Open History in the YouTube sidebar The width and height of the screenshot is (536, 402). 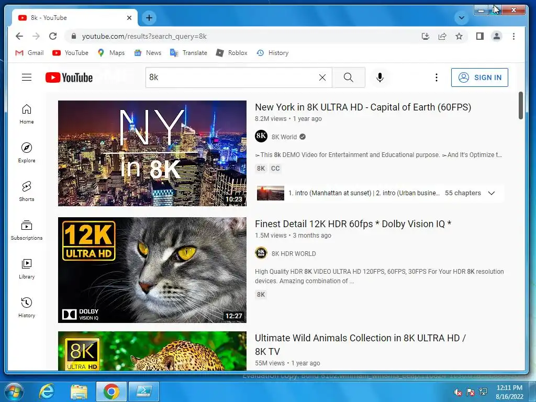tap(27, 308)
